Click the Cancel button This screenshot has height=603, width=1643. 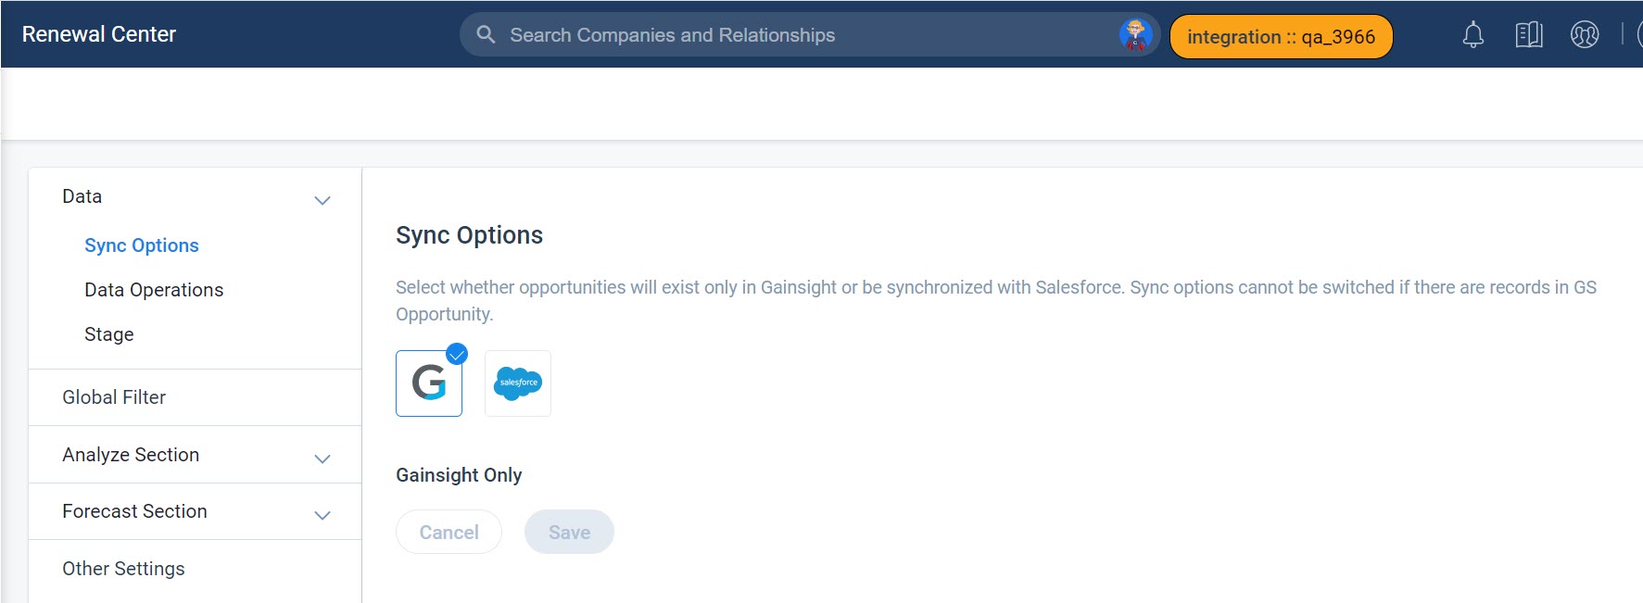449,532
